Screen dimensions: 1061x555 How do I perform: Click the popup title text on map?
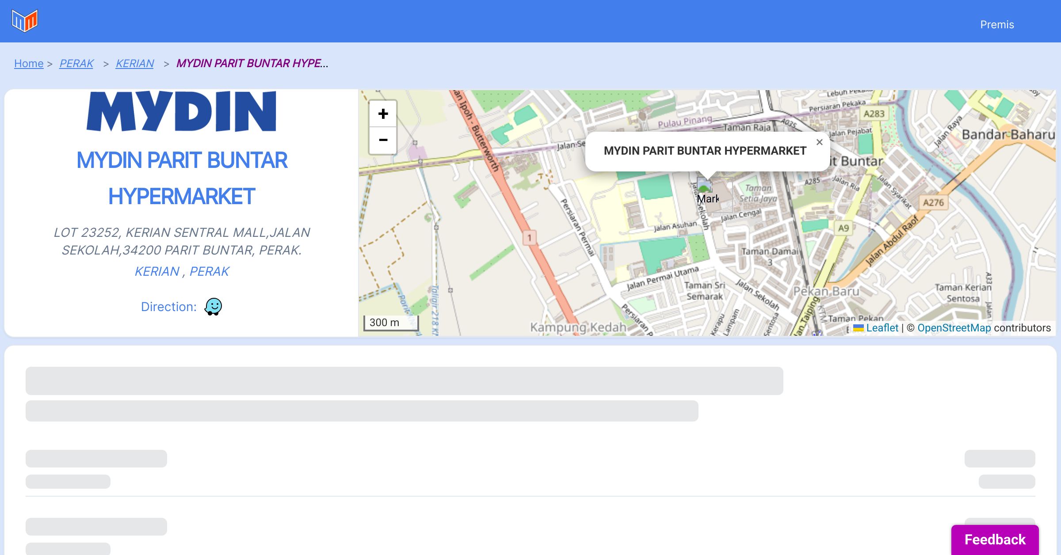pos(705,151)
